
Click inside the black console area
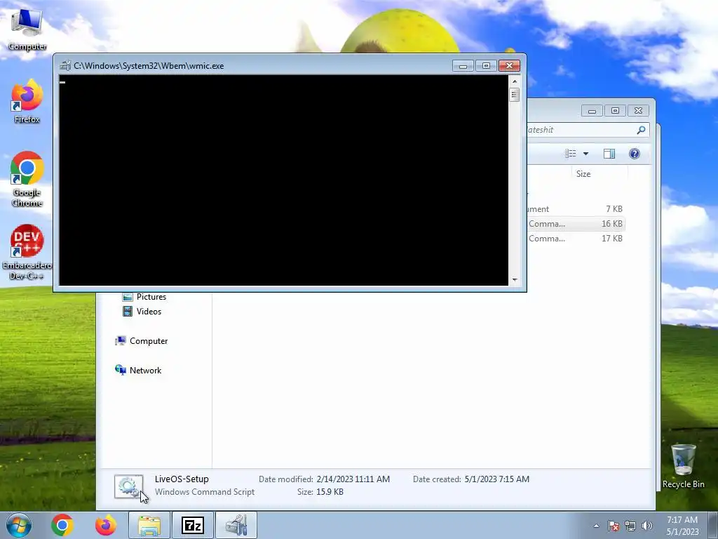click(283, 180)
